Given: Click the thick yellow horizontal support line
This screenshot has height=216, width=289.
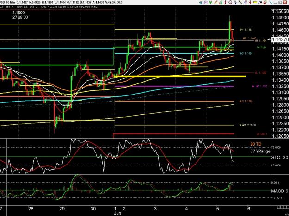Looking at the screenshot, I should pyautogui.click(x=180, y=76).
